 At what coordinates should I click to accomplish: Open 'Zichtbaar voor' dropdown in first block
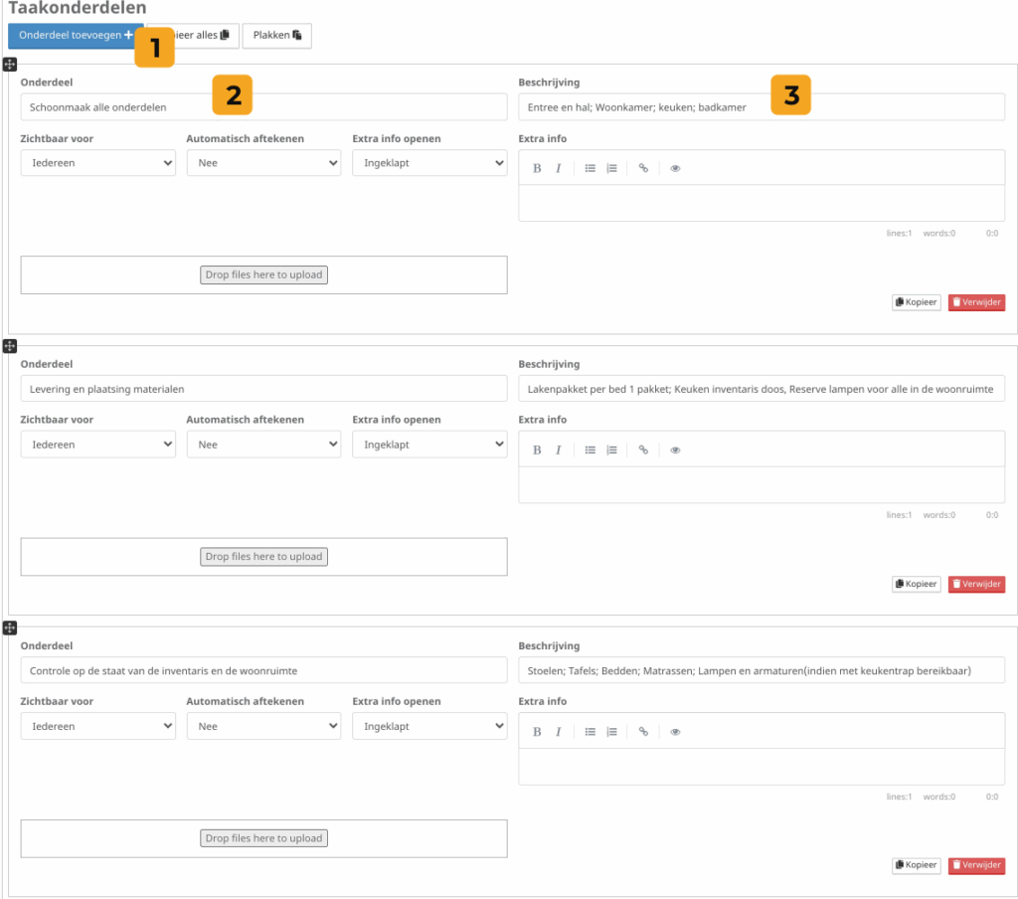[98, 163]
